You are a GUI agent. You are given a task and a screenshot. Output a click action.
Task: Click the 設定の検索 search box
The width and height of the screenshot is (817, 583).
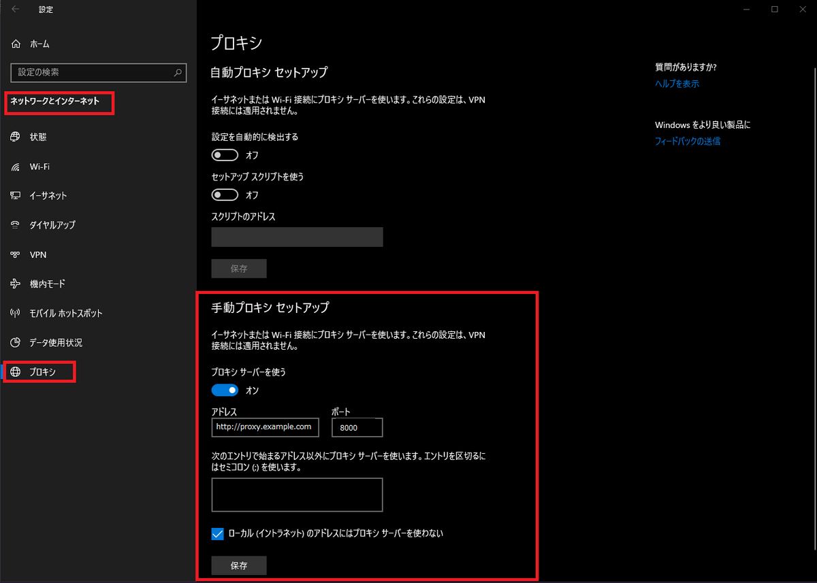pyautogui.click(x=99, y=72)
